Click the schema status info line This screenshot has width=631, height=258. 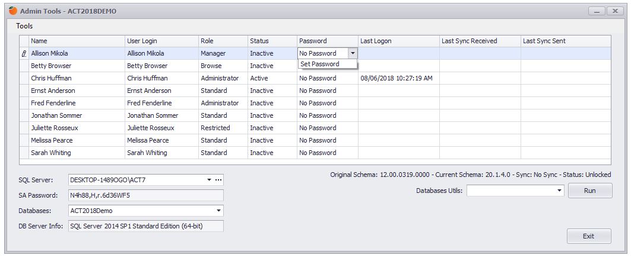[x=471, y=175]
